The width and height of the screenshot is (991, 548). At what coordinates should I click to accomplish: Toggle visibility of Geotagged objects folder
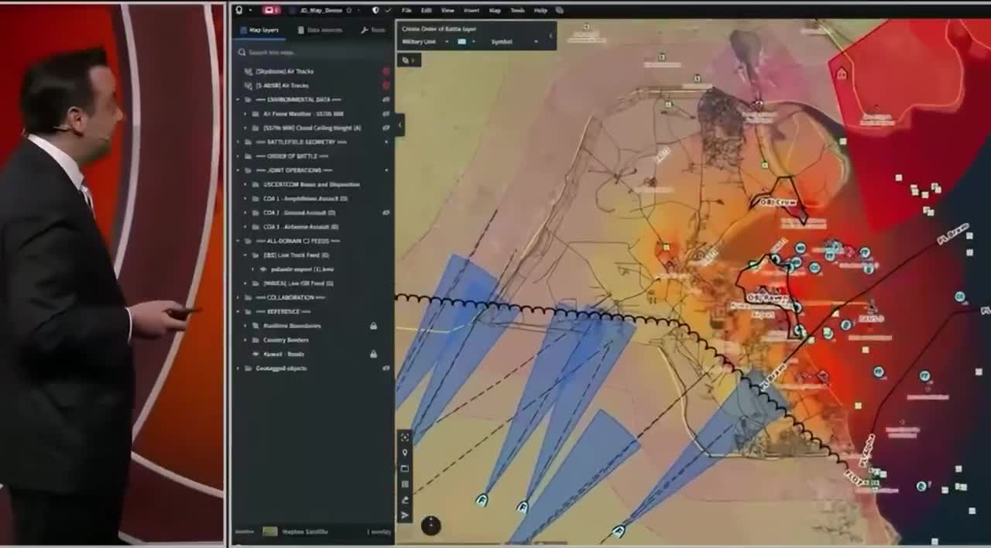coord(386,368)
